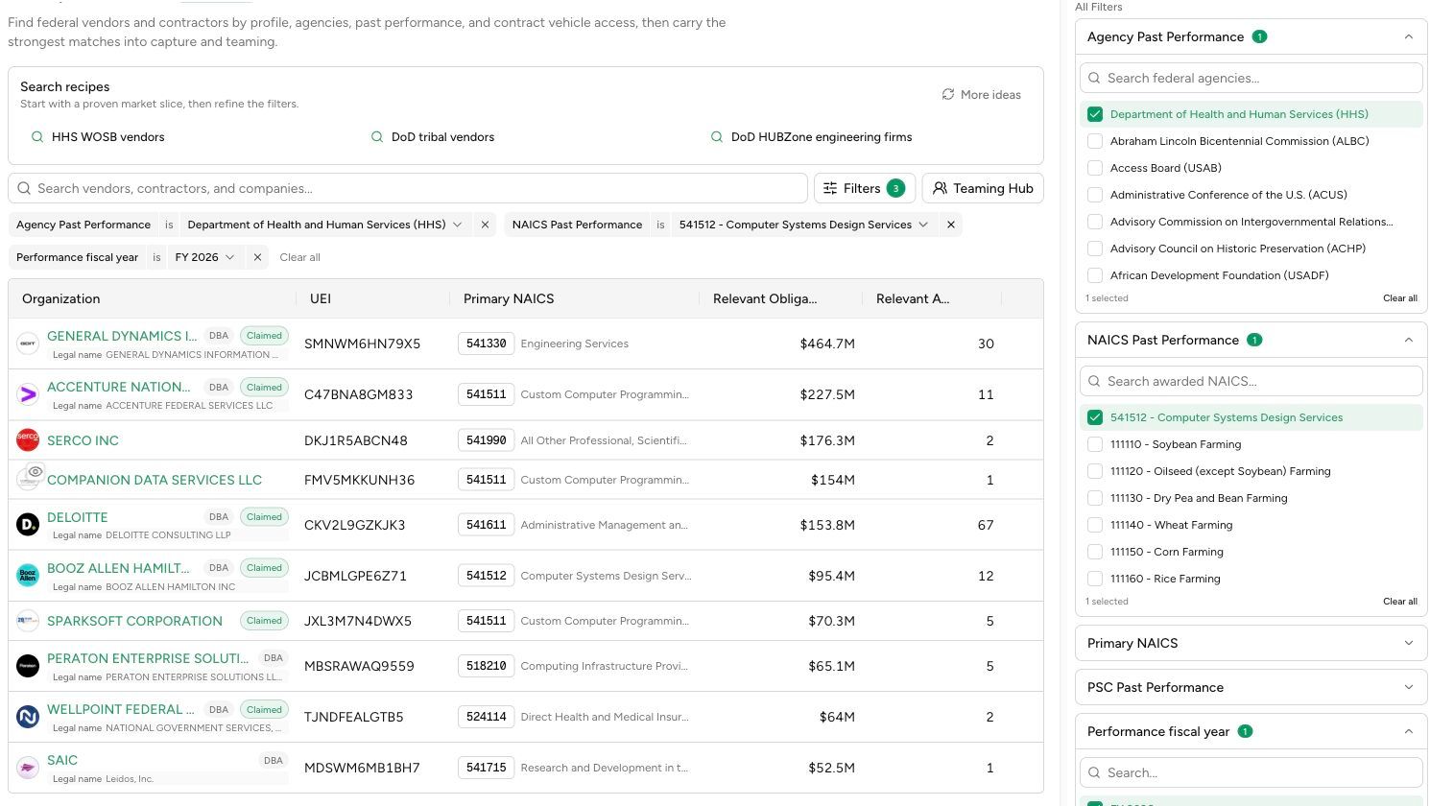
Task: Click the General Dynamics company logo
Action: pos(28,344)
